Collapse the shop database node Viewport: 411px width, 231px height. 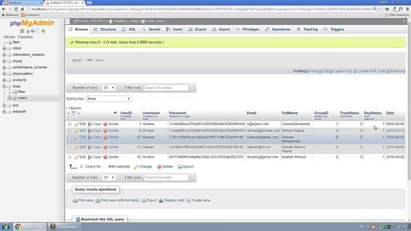coord(4,86)
